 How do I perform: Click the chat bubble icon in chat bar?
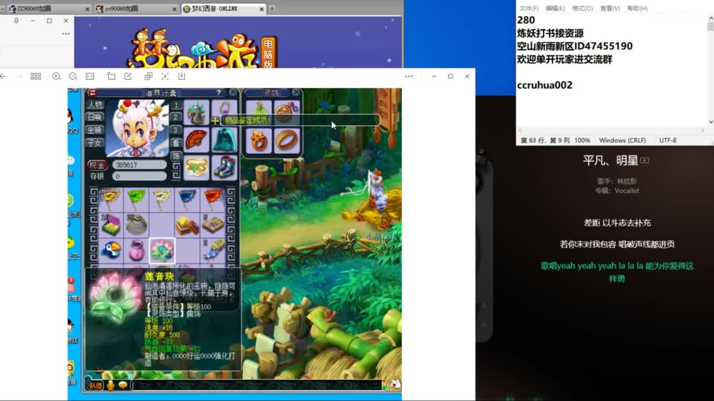coord(123,385)
